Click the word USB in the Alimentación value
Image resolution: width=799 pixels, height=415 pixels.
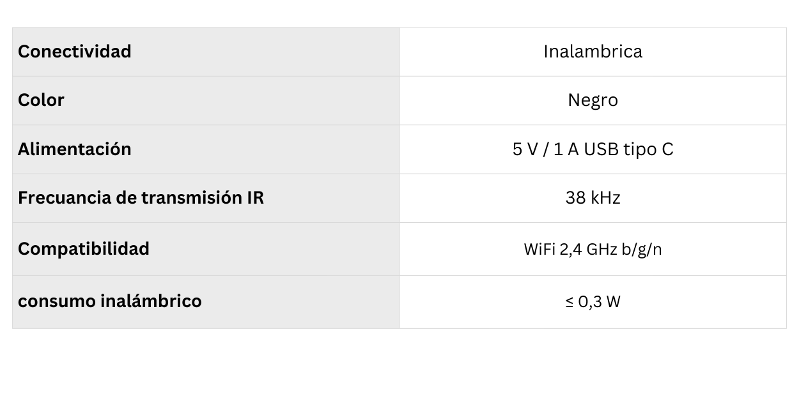click(602, 149)
